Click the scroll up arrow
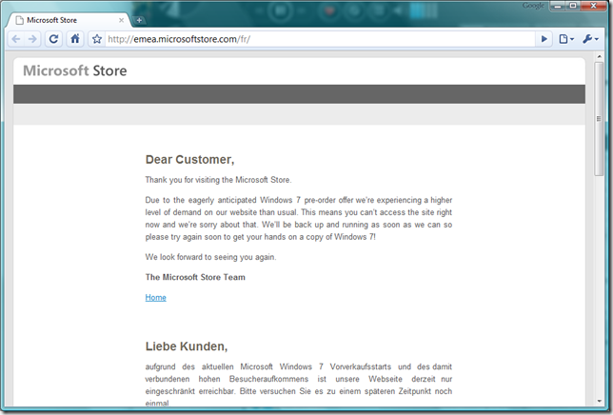613x415 pixels. (x=599, y=57)
